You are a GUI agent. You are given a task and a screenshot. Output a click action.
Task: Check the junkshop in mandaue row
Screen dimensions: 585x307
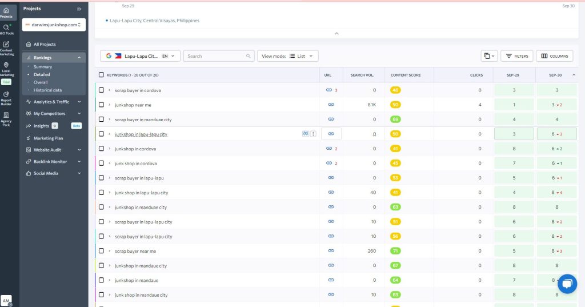click(101, 280)
